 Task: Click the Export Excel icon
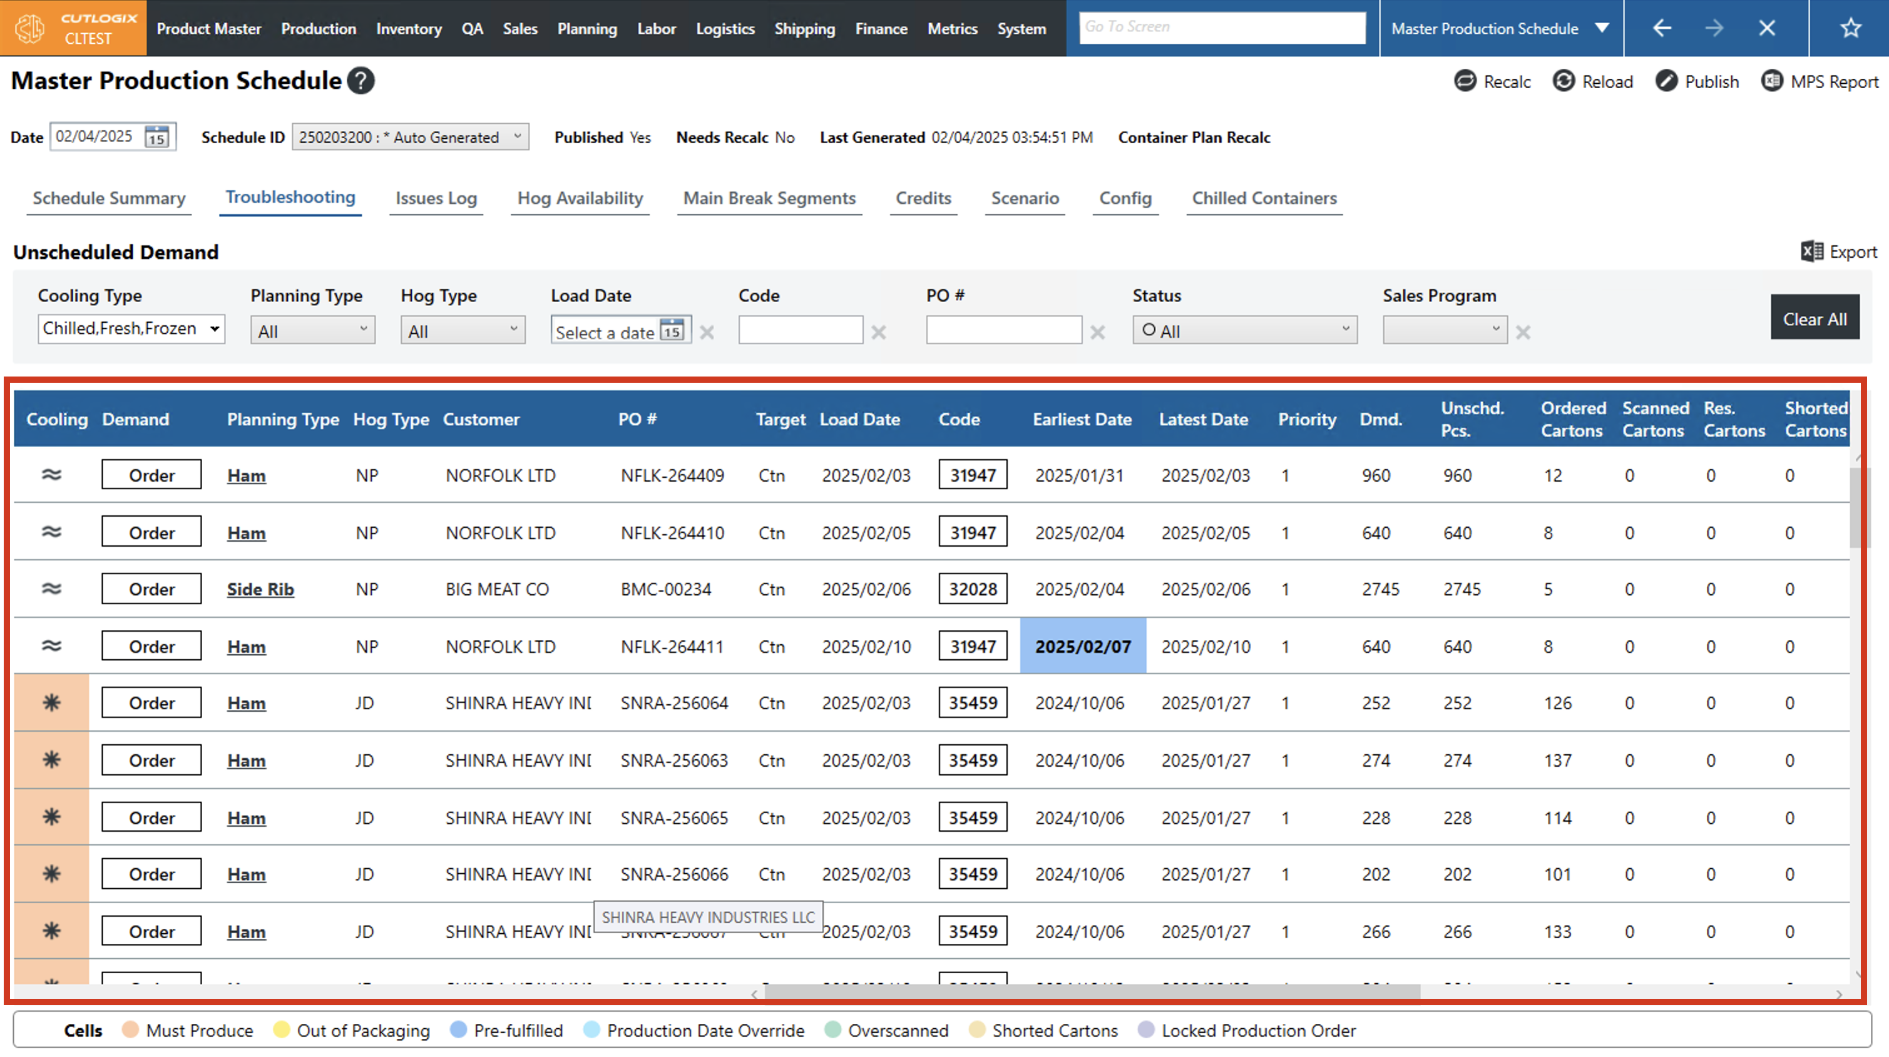(1811, 251)
